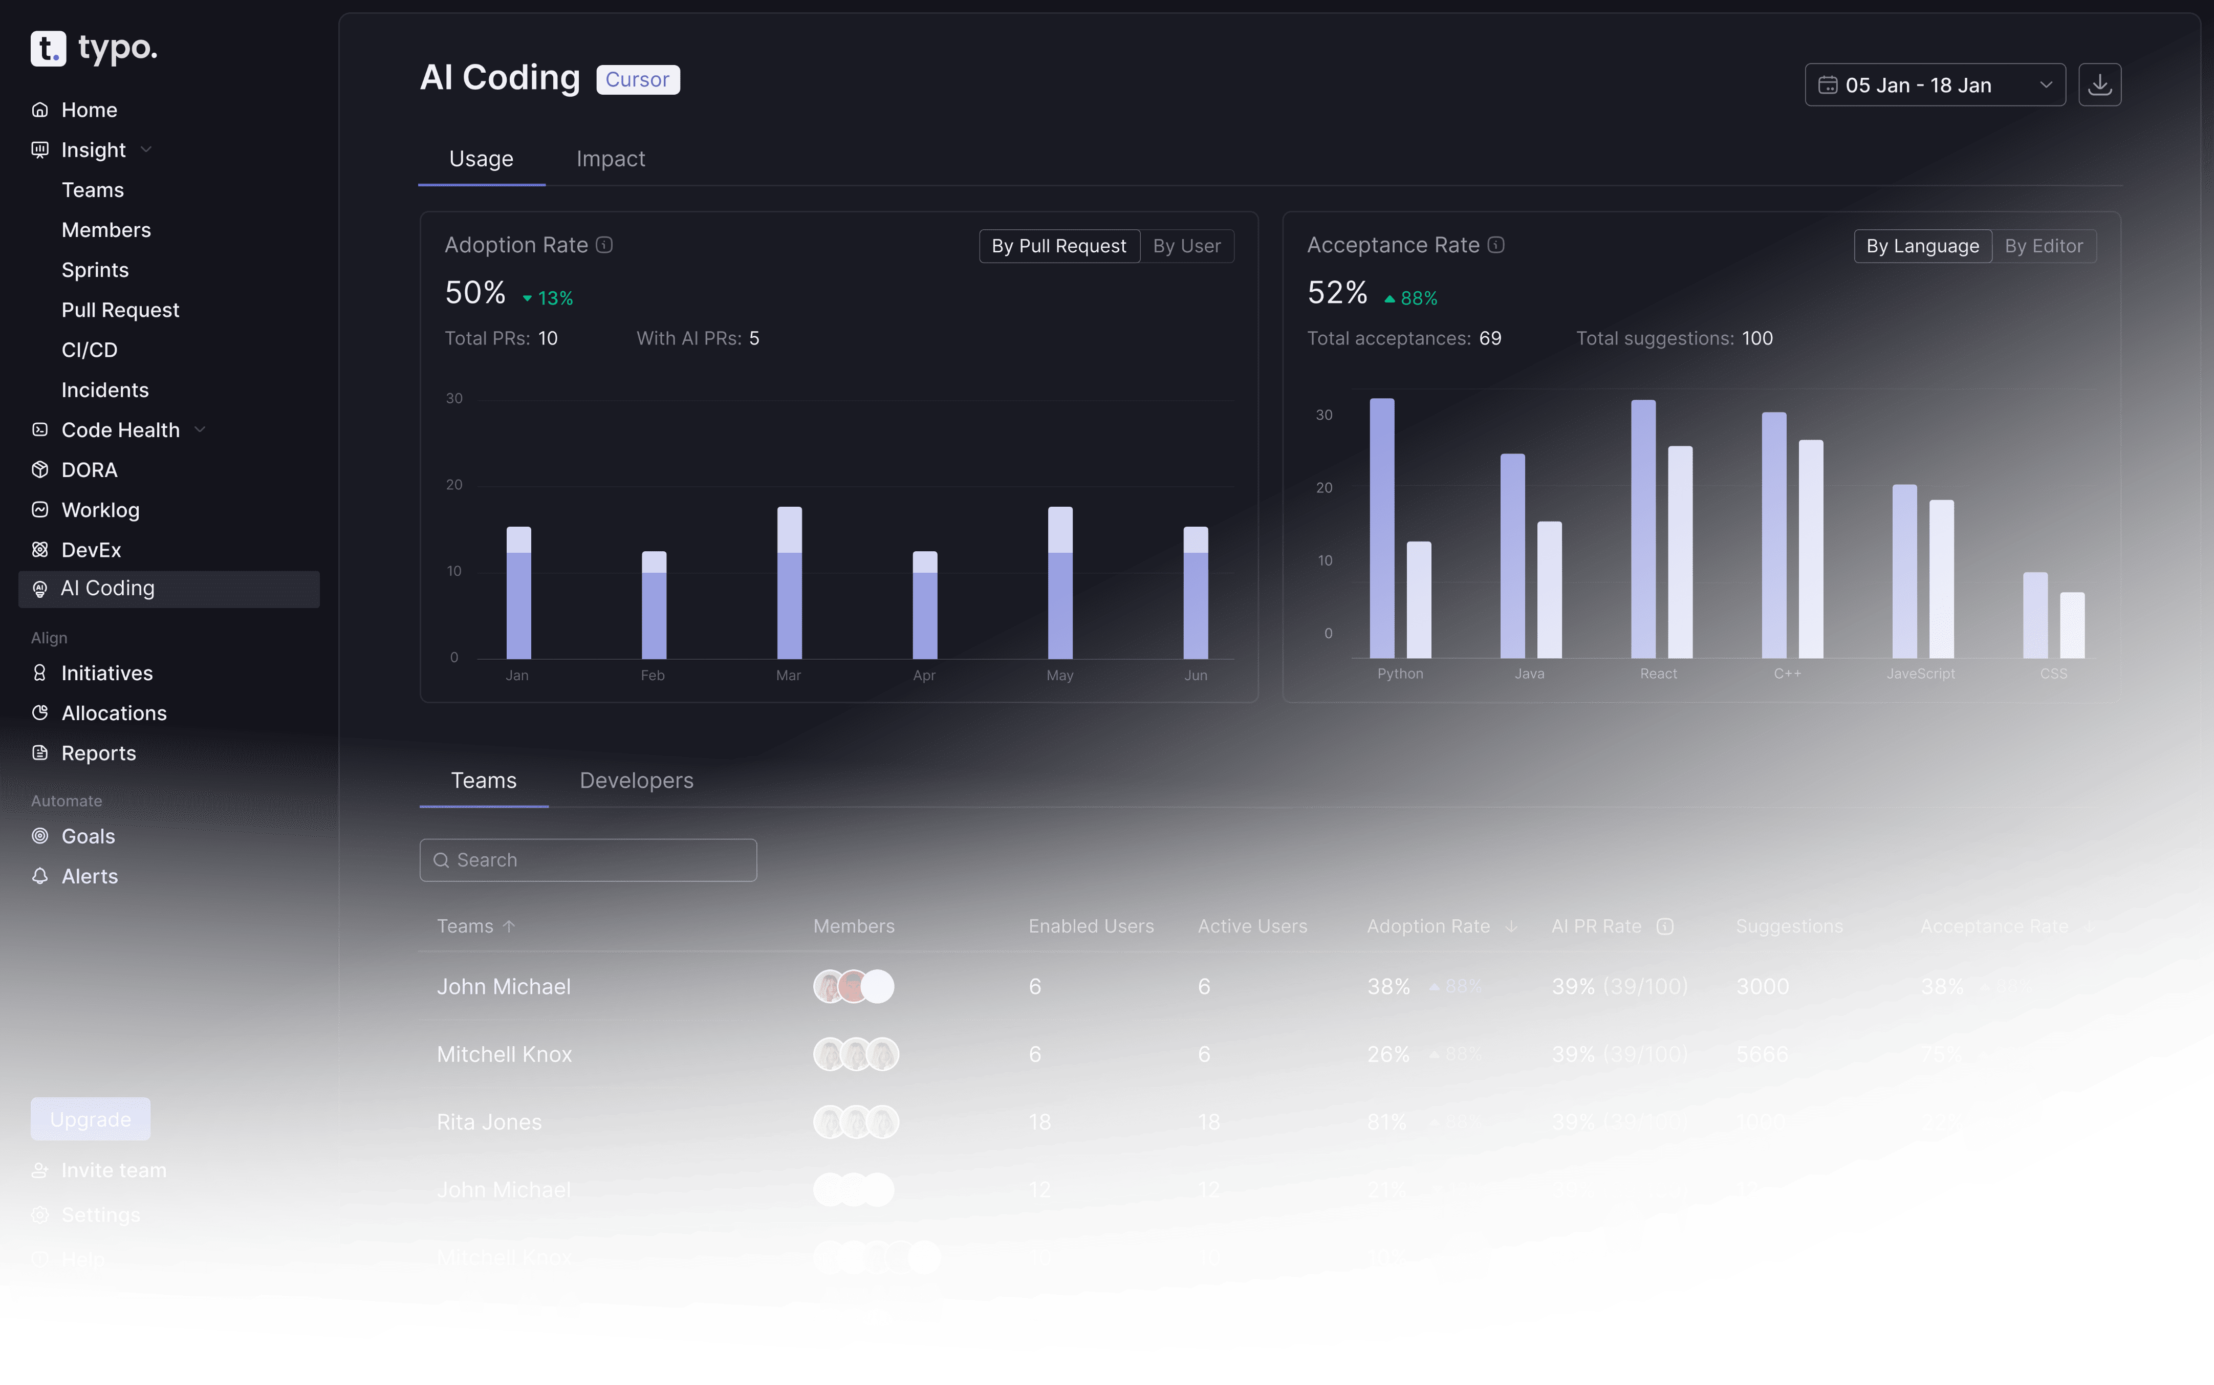Screen dimensions: 2214x1385
Task: Open DORA from the sidebar
Action: coord(89,470)
